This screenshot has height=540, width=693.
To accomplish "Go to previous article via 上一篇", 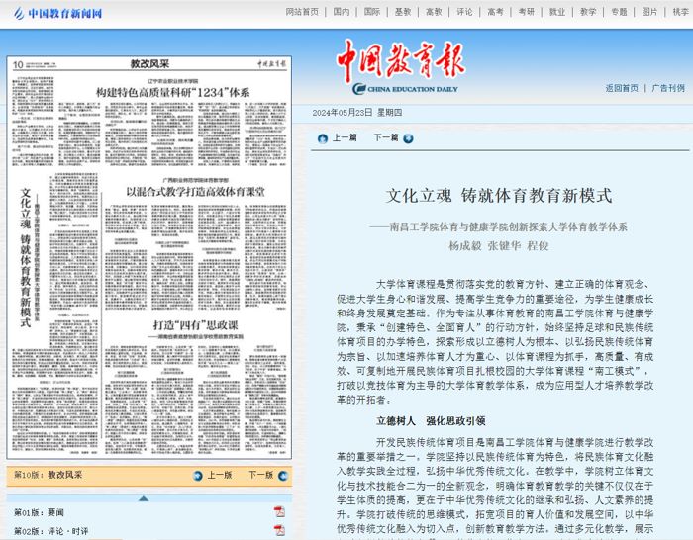I will [345, 137].
